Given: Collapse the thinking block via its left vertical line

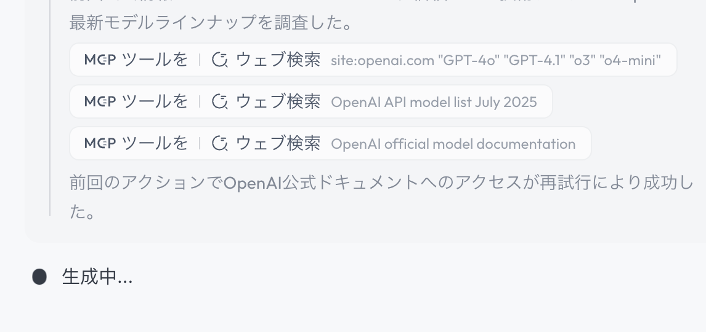Looking at the screenshot, I should coord(50,108).
